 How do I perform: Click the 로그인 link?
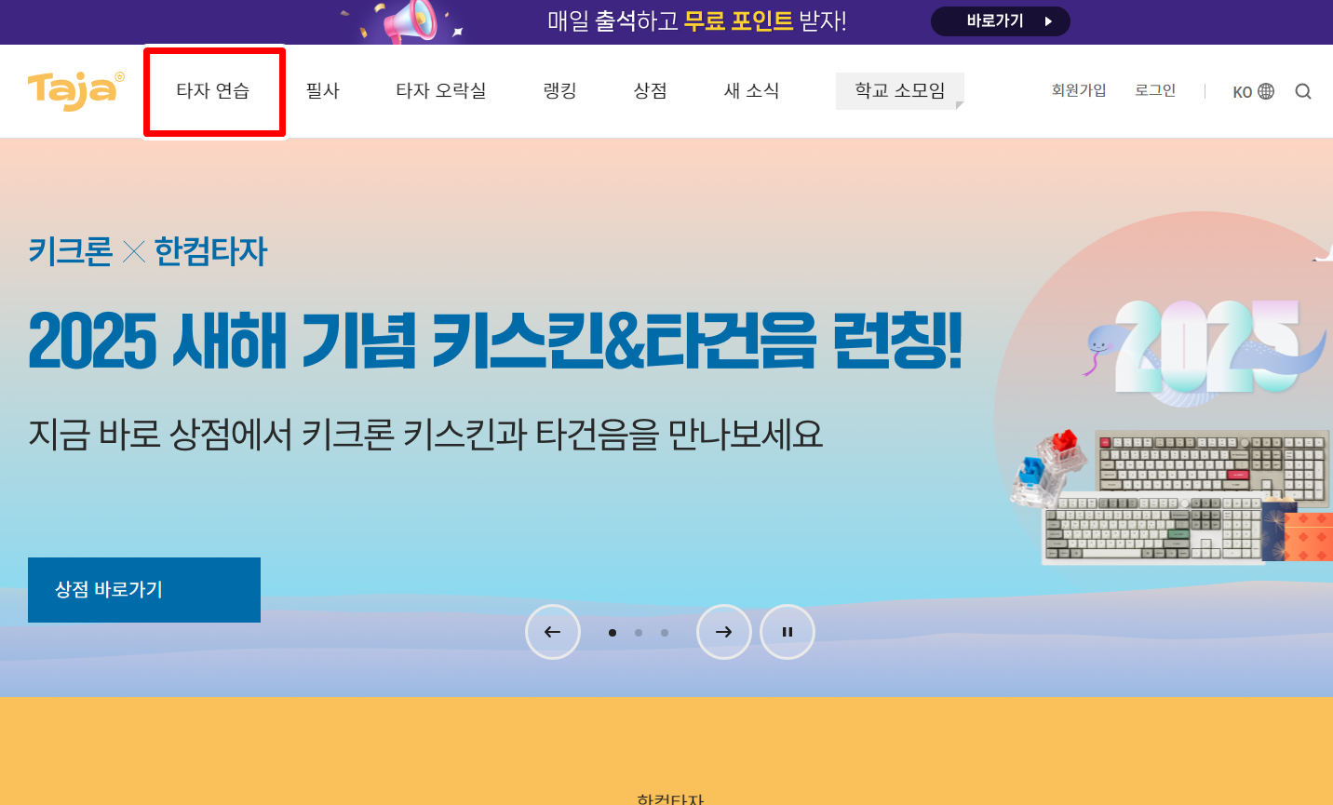[1155, 90]
